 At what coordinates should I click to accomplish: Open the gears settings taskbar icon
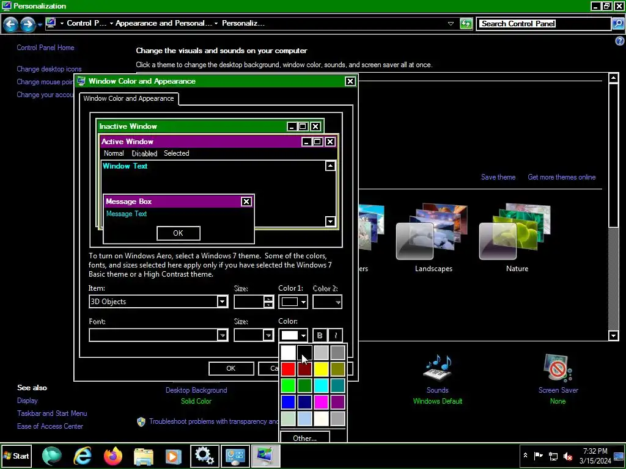pyautogui.click(x=204, y=456)
